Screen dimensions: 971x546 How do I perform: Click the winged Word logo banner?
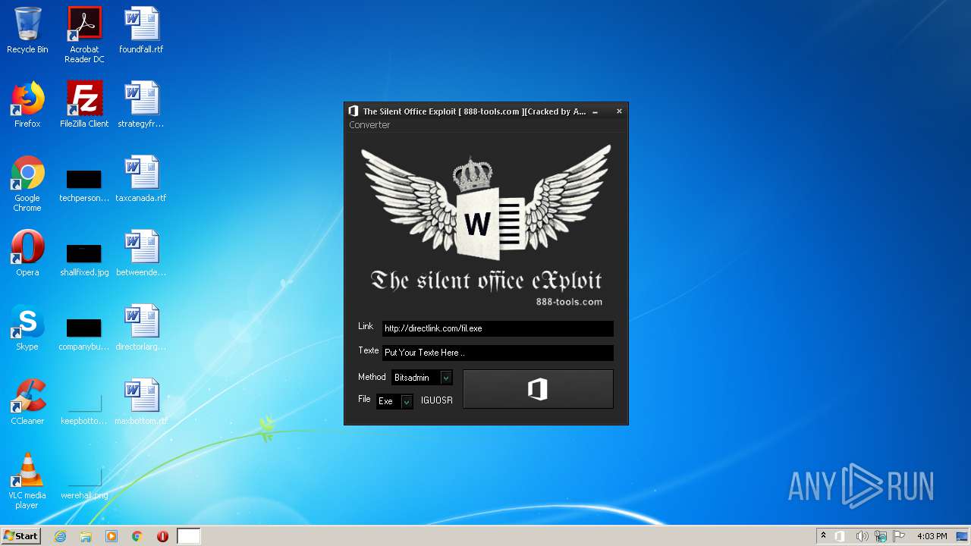pos(486,204)
